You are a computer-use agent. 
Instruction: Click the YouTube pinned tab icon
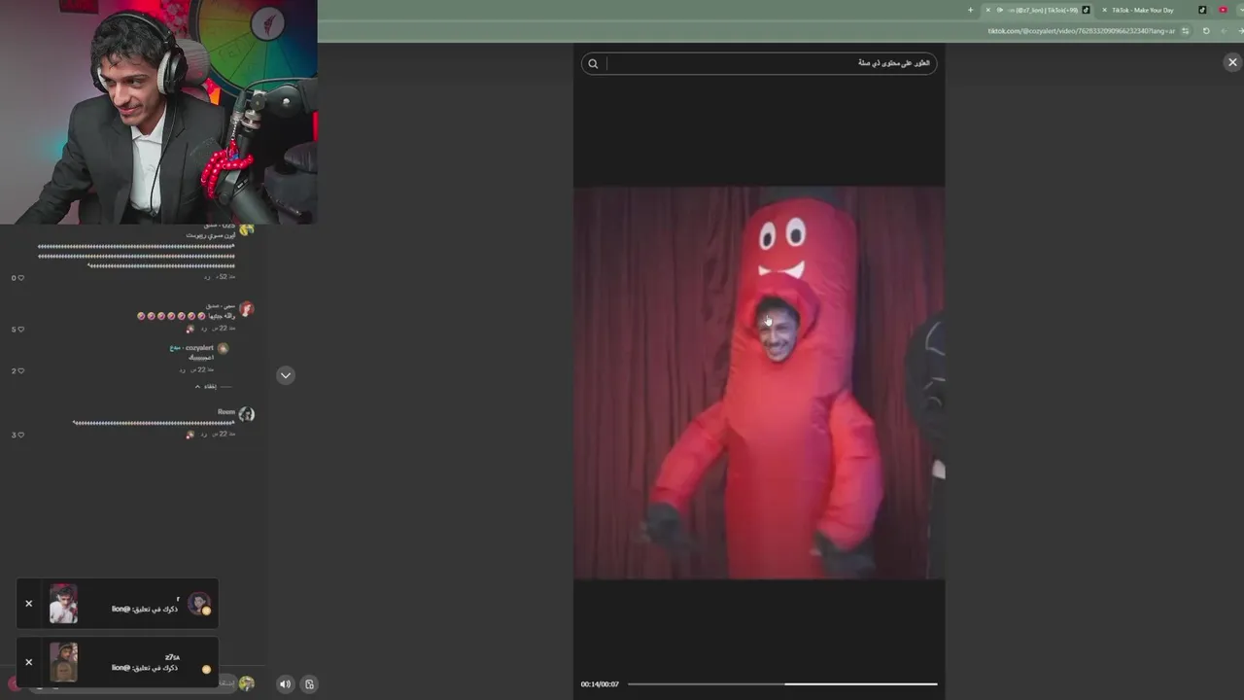click(1223, 10)
